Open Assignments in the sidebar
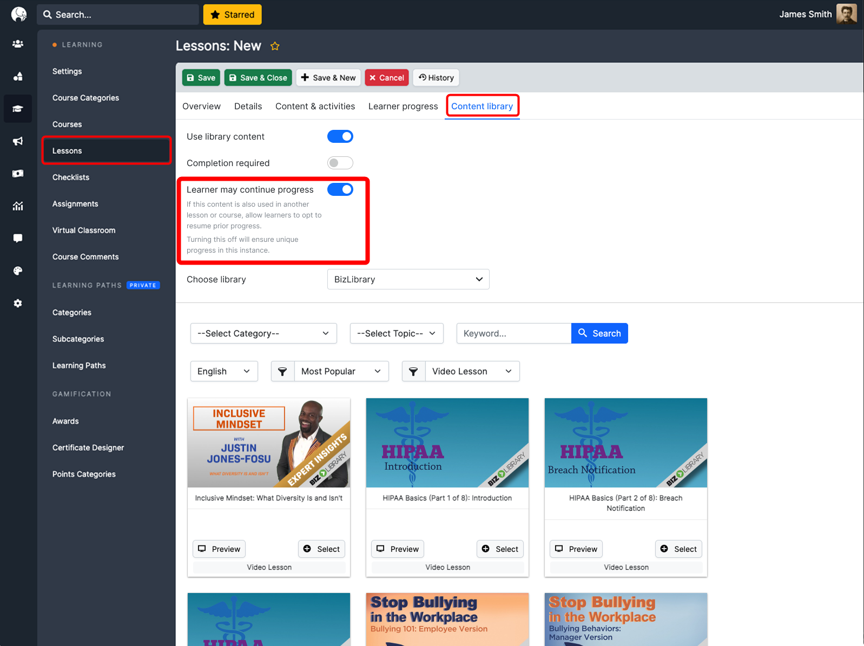The width and height of the screenshot is (864, 646). pos(75,204)
